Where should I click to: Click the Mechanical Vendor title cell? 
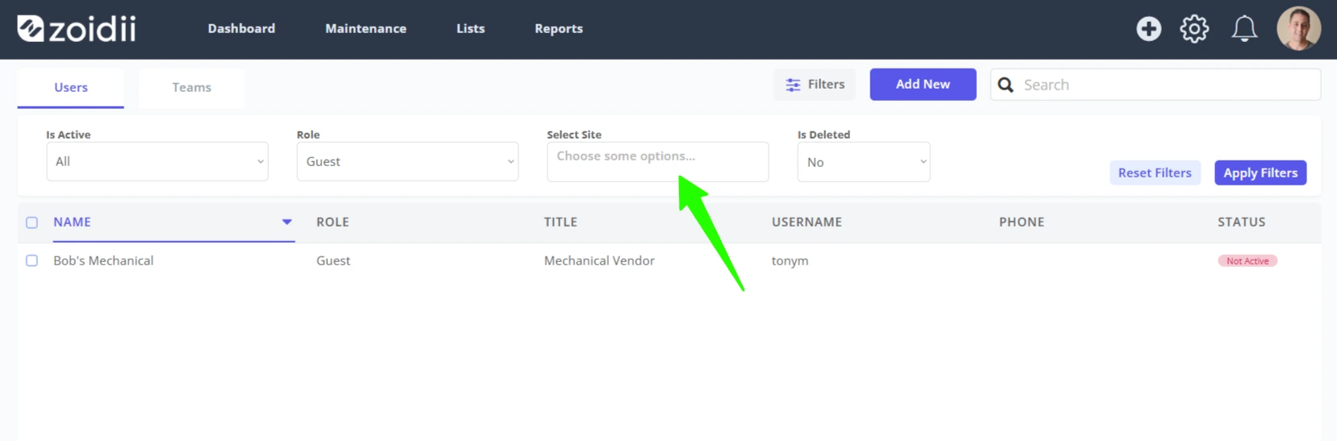(599, 260)
